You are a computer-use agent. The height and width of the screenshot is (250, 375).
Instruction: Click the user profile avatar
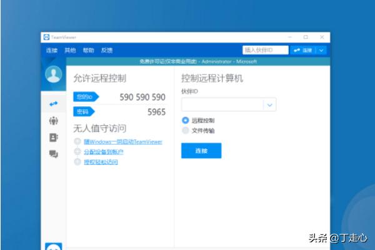point(54,74)
